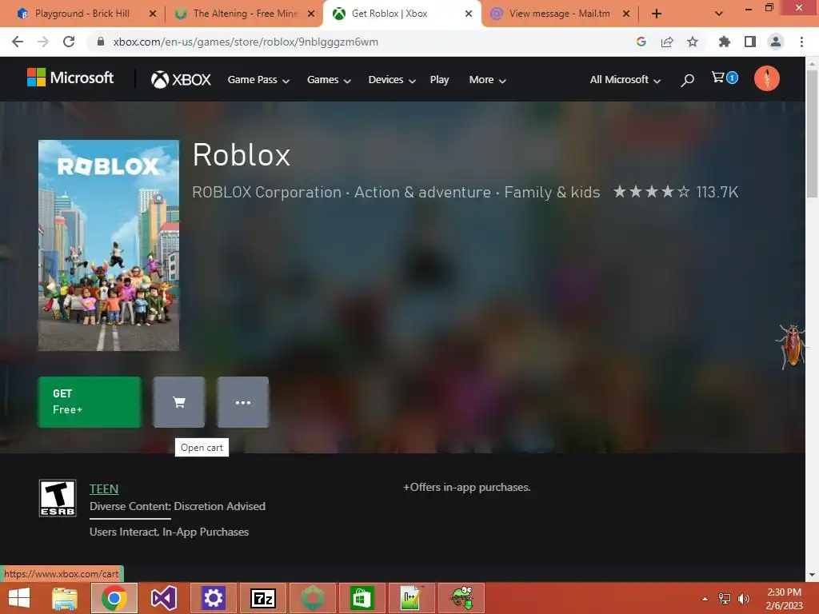This screenshot has width=819, height=614.
Task: Click the volume speaker in system tray
Action: pos(744,598)
